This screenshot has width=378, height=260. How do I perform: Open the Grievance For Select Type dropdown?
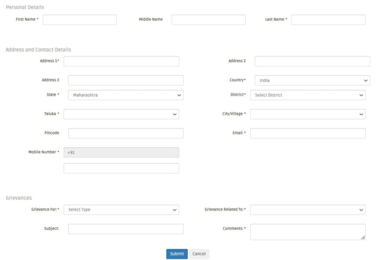coord(121,210)
